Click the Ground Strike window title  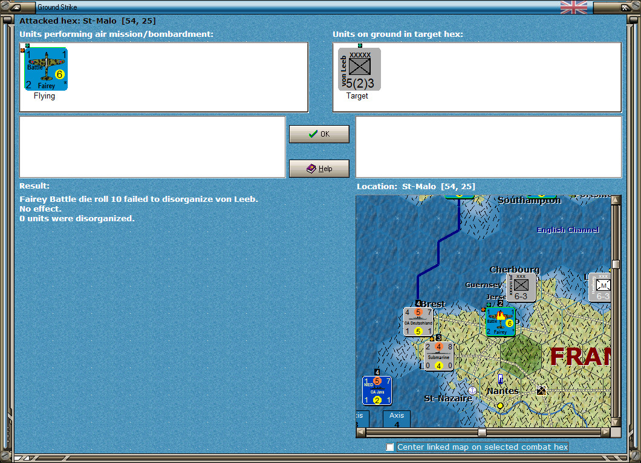(x=57, y=7)
